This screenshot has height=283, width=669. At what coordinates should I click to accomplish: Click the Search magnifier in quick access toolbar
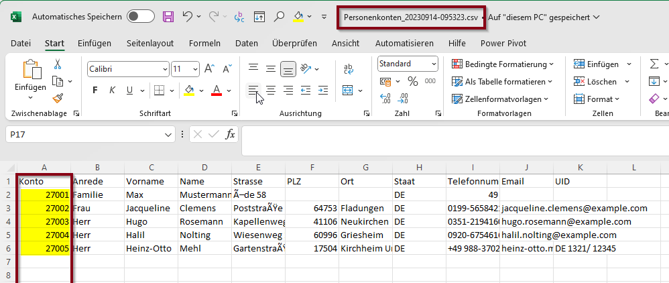(x=279, y=17)
